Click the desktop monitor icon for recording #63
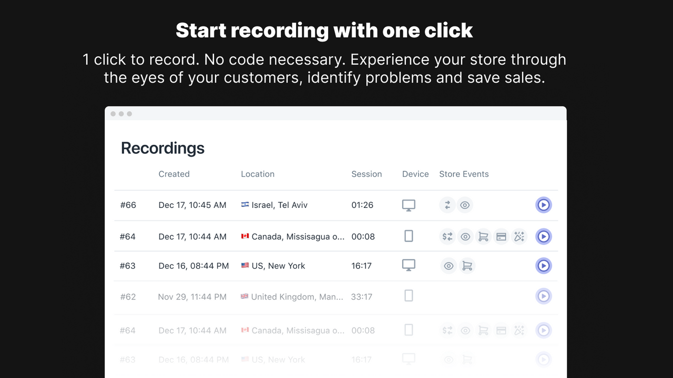The width and height of the screenshot is (673, 378). (x=409, y=265)
